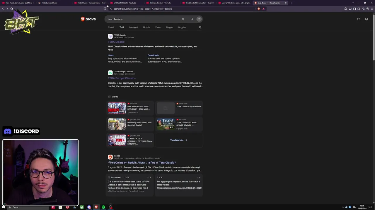
Task: Show hidden system tray icons
Action: click(x=343, y=207)
